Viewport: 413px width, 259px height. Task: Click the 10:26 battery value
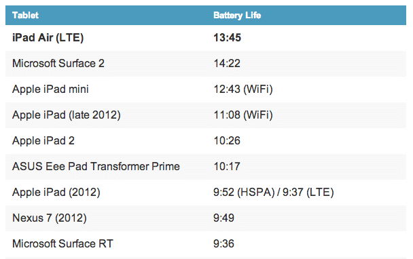click(227, 140)
